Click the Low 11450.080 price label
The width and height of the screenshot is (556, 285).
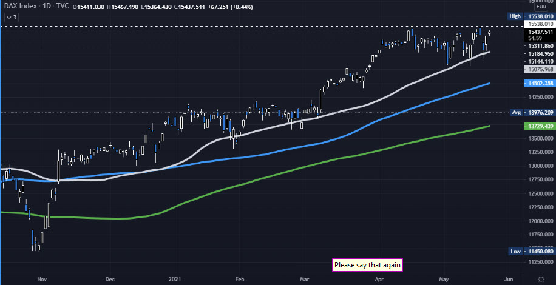[x=538, y=250]
